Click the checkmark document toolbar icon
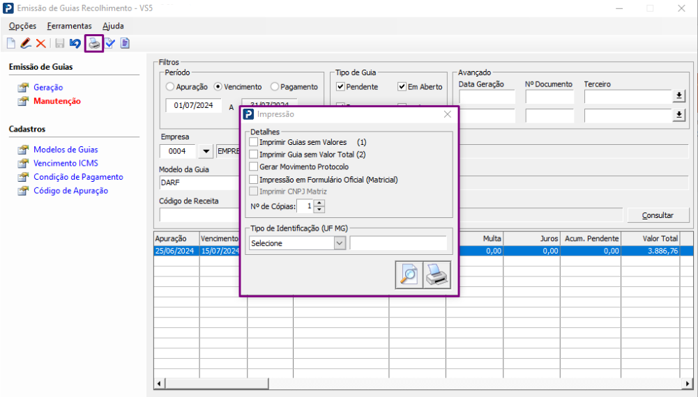 [x=110, y=44]
